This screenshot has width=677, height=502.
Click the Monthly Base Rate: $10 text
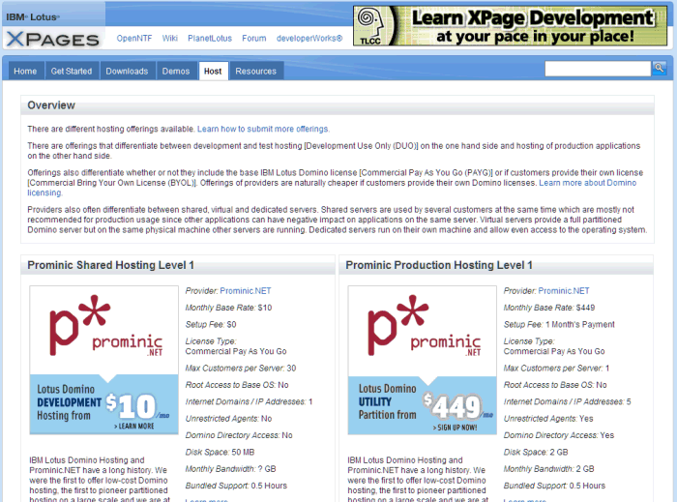[x=228, y=308]
